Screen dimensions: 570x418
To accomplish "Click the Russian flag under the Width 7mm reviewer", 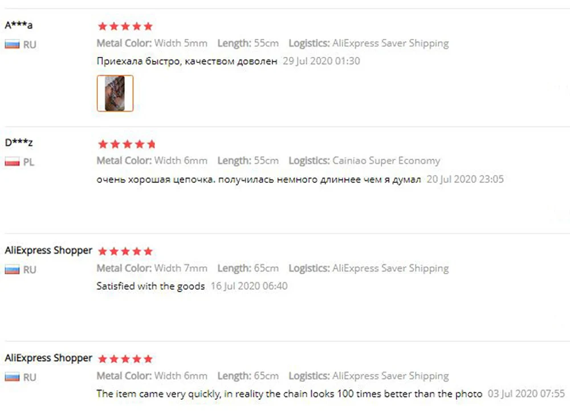I will (12, 270).
